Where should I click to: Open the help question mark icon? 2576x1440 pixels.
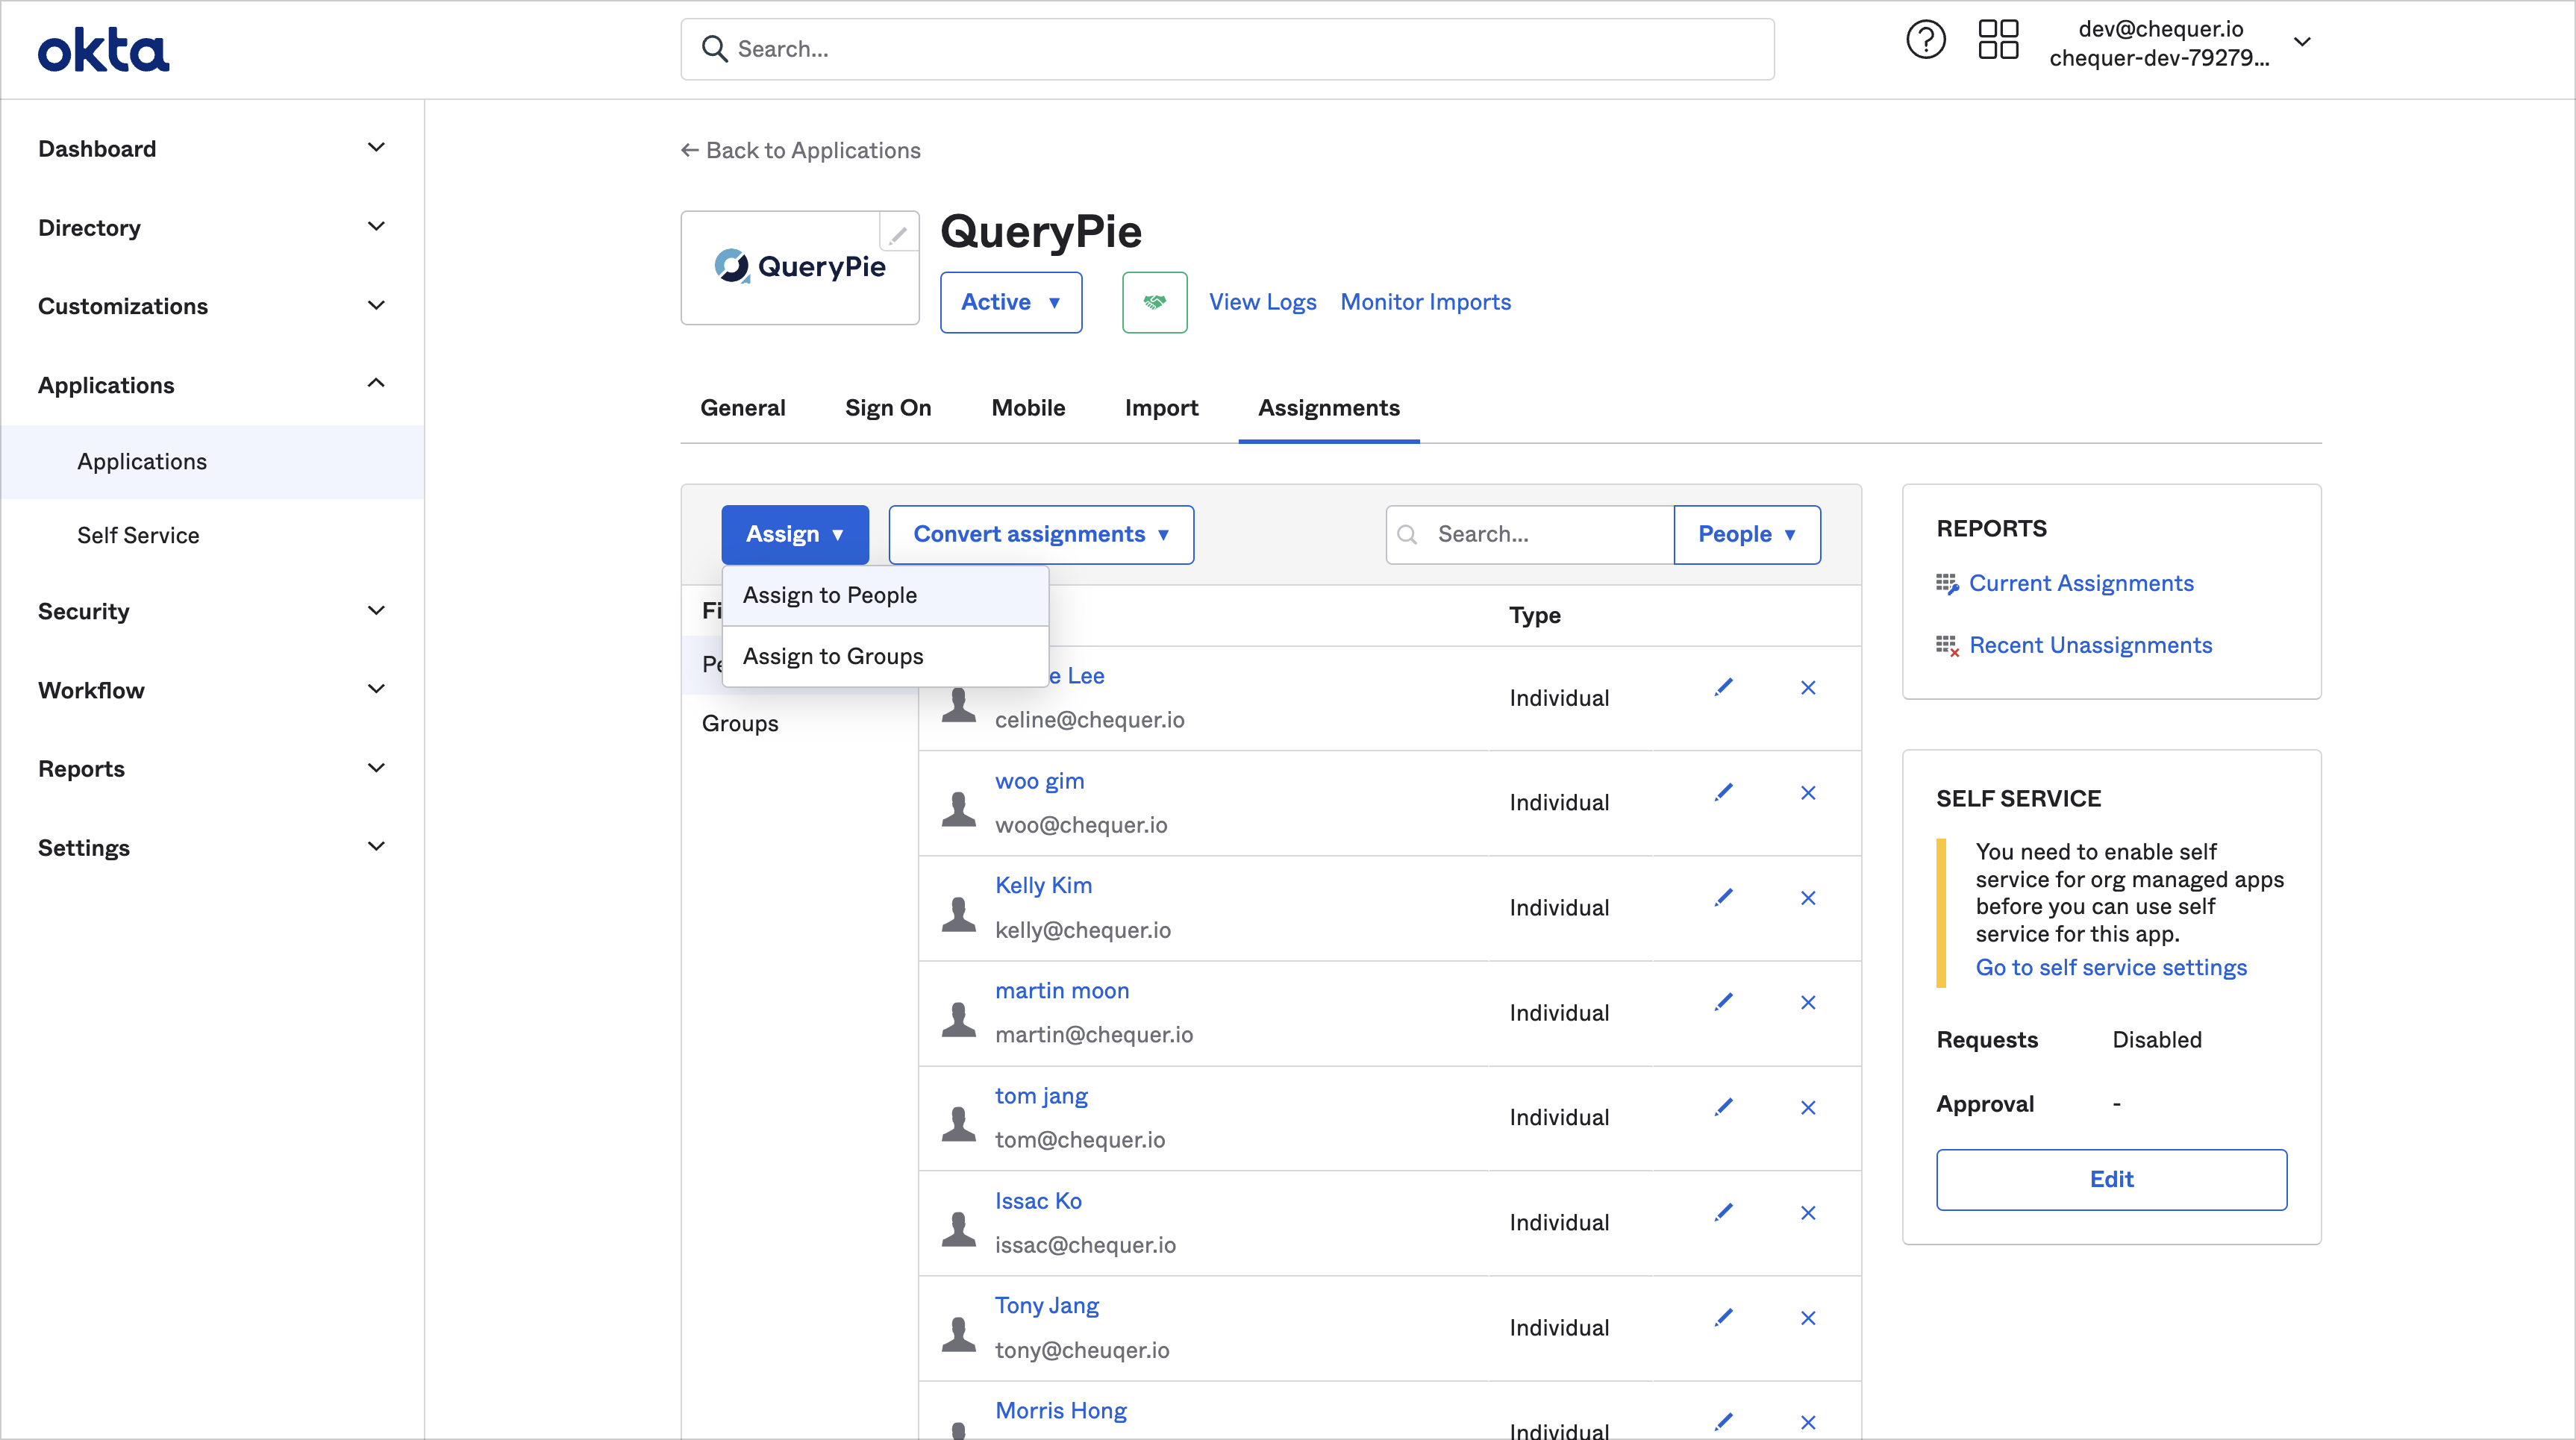pyautogui.click(x=1925, y=41)
